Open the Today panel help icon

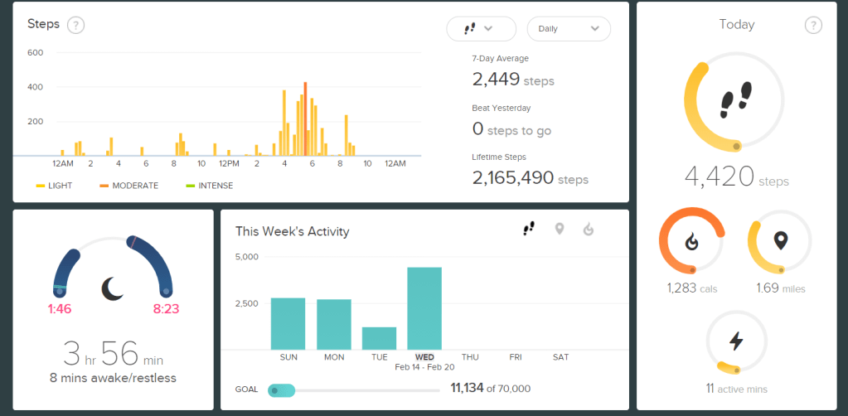pos(813,25)
